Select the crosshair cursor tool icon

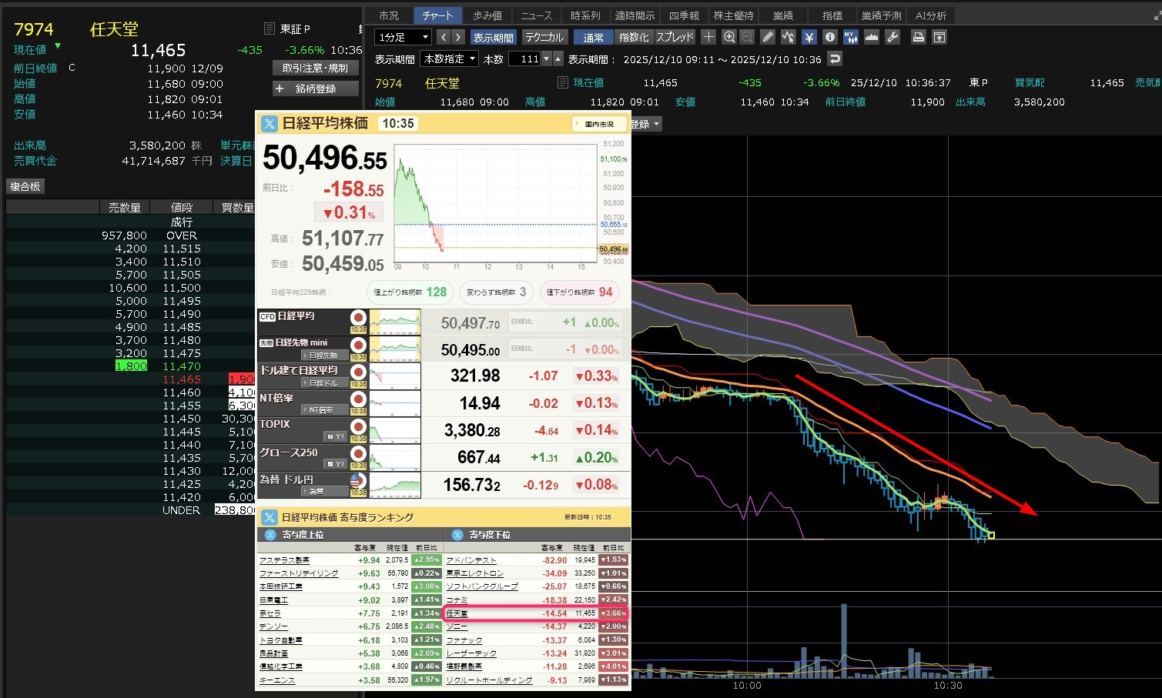(x=708, y=37)
